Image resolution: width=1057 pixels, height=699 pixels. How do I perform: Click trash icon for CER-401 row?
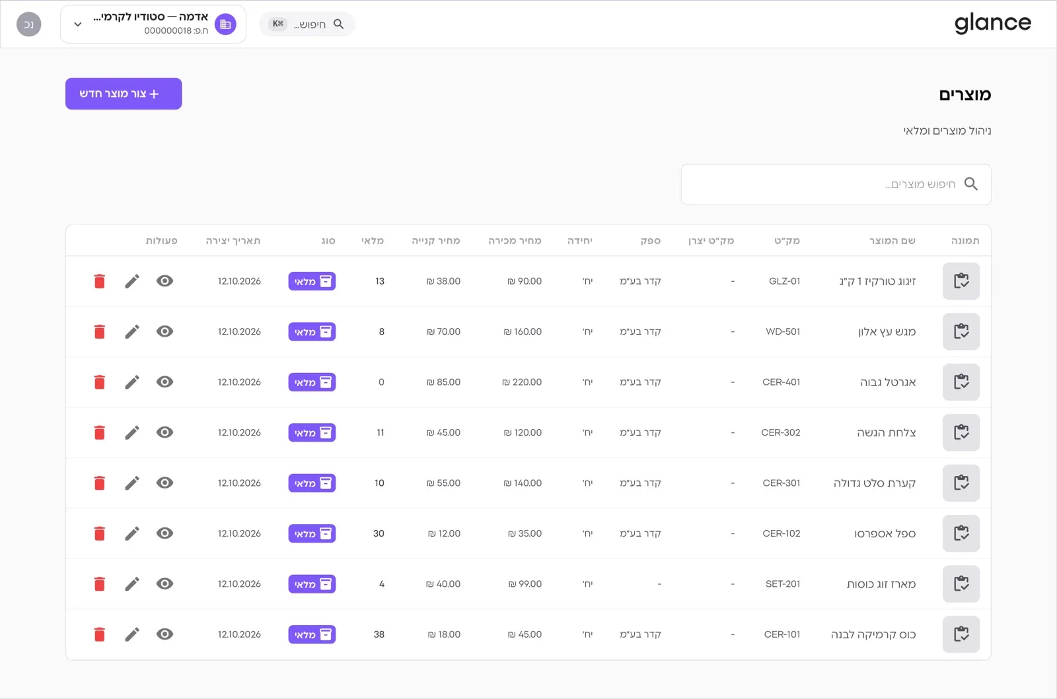(x=100, y=382)
